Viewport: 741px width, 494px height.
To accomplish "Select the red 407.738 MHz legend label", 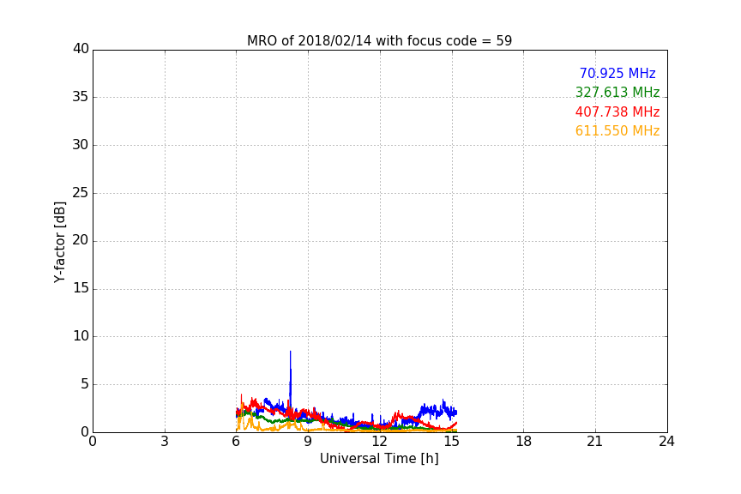I will (617, 111).
